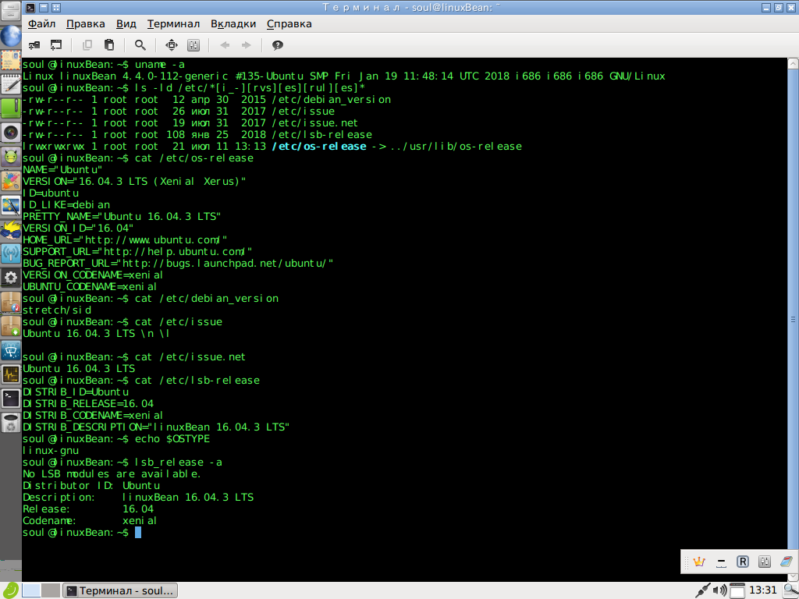Viewport: 799px width, 599px height.
Task: Click the /etc/os-release highlighted symlink name
Action: 319,146
